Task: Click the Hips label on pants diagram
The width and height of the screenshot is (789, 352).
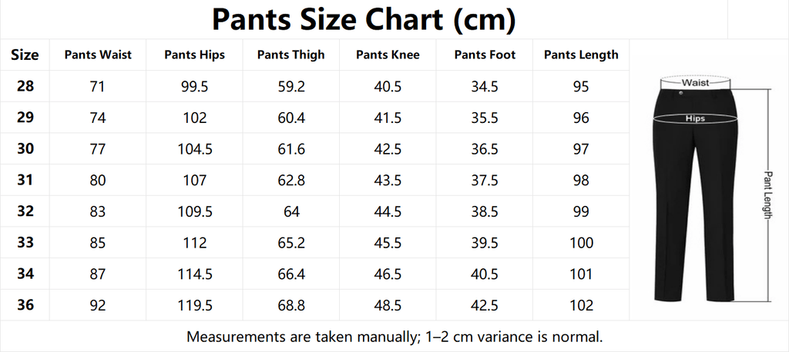Action: (x=695, y=119)
